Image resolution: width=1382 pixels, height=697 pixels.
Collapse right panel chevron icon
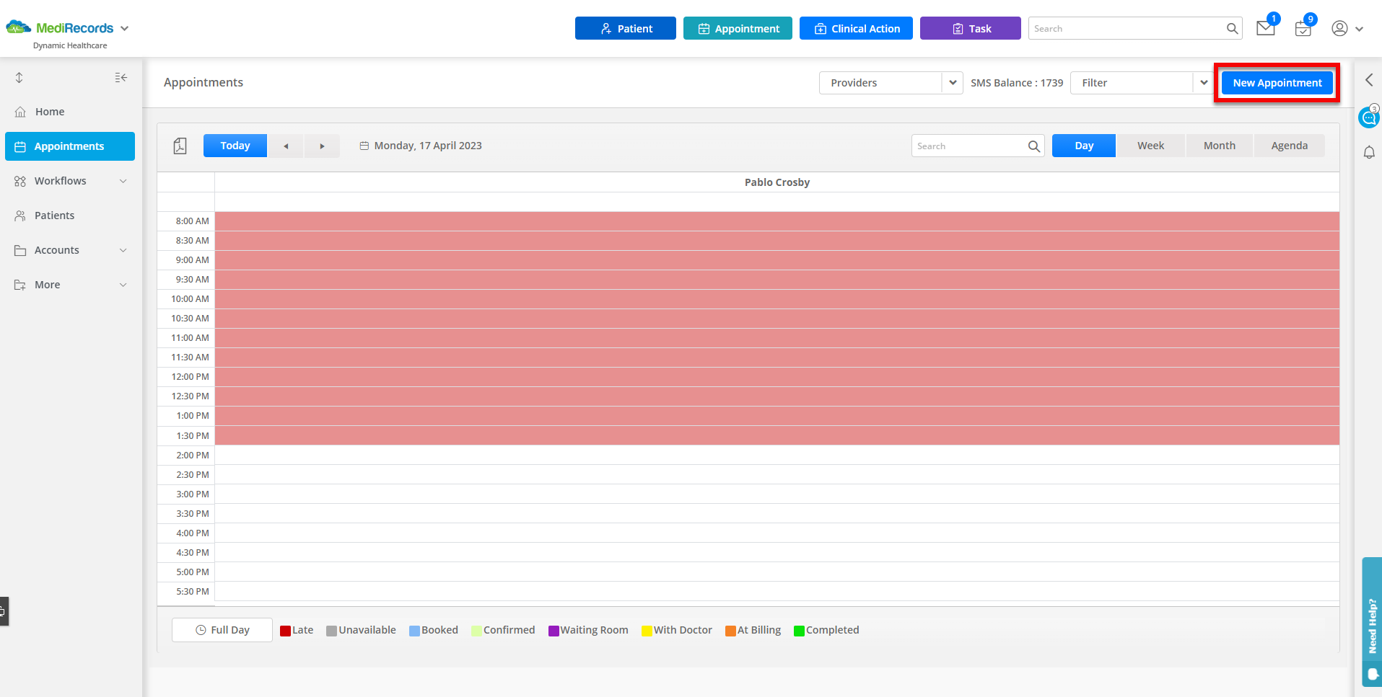[1369, 80]
